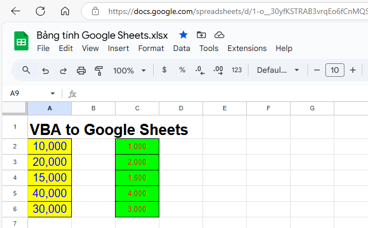
Task: Click the redo arrow icon
Action: click(x=63, y=71)
